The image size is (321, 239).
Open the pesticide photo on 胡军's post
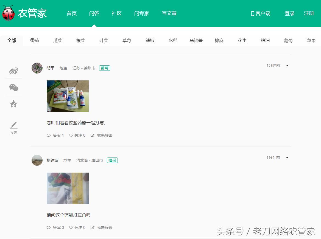tap(68, 96)
